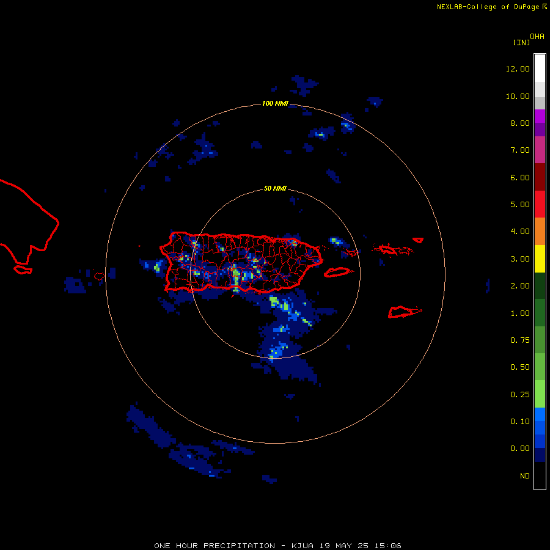The width and height of the screenshot is (550, 550).
Task: Click the 3.00 legend value
Action: click(520, 259)
